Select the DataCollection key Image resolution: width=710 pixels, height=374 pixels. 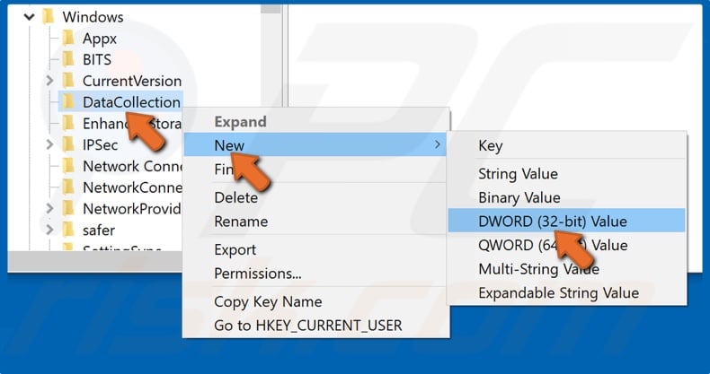pyautogui.click(x=131, y=102)
